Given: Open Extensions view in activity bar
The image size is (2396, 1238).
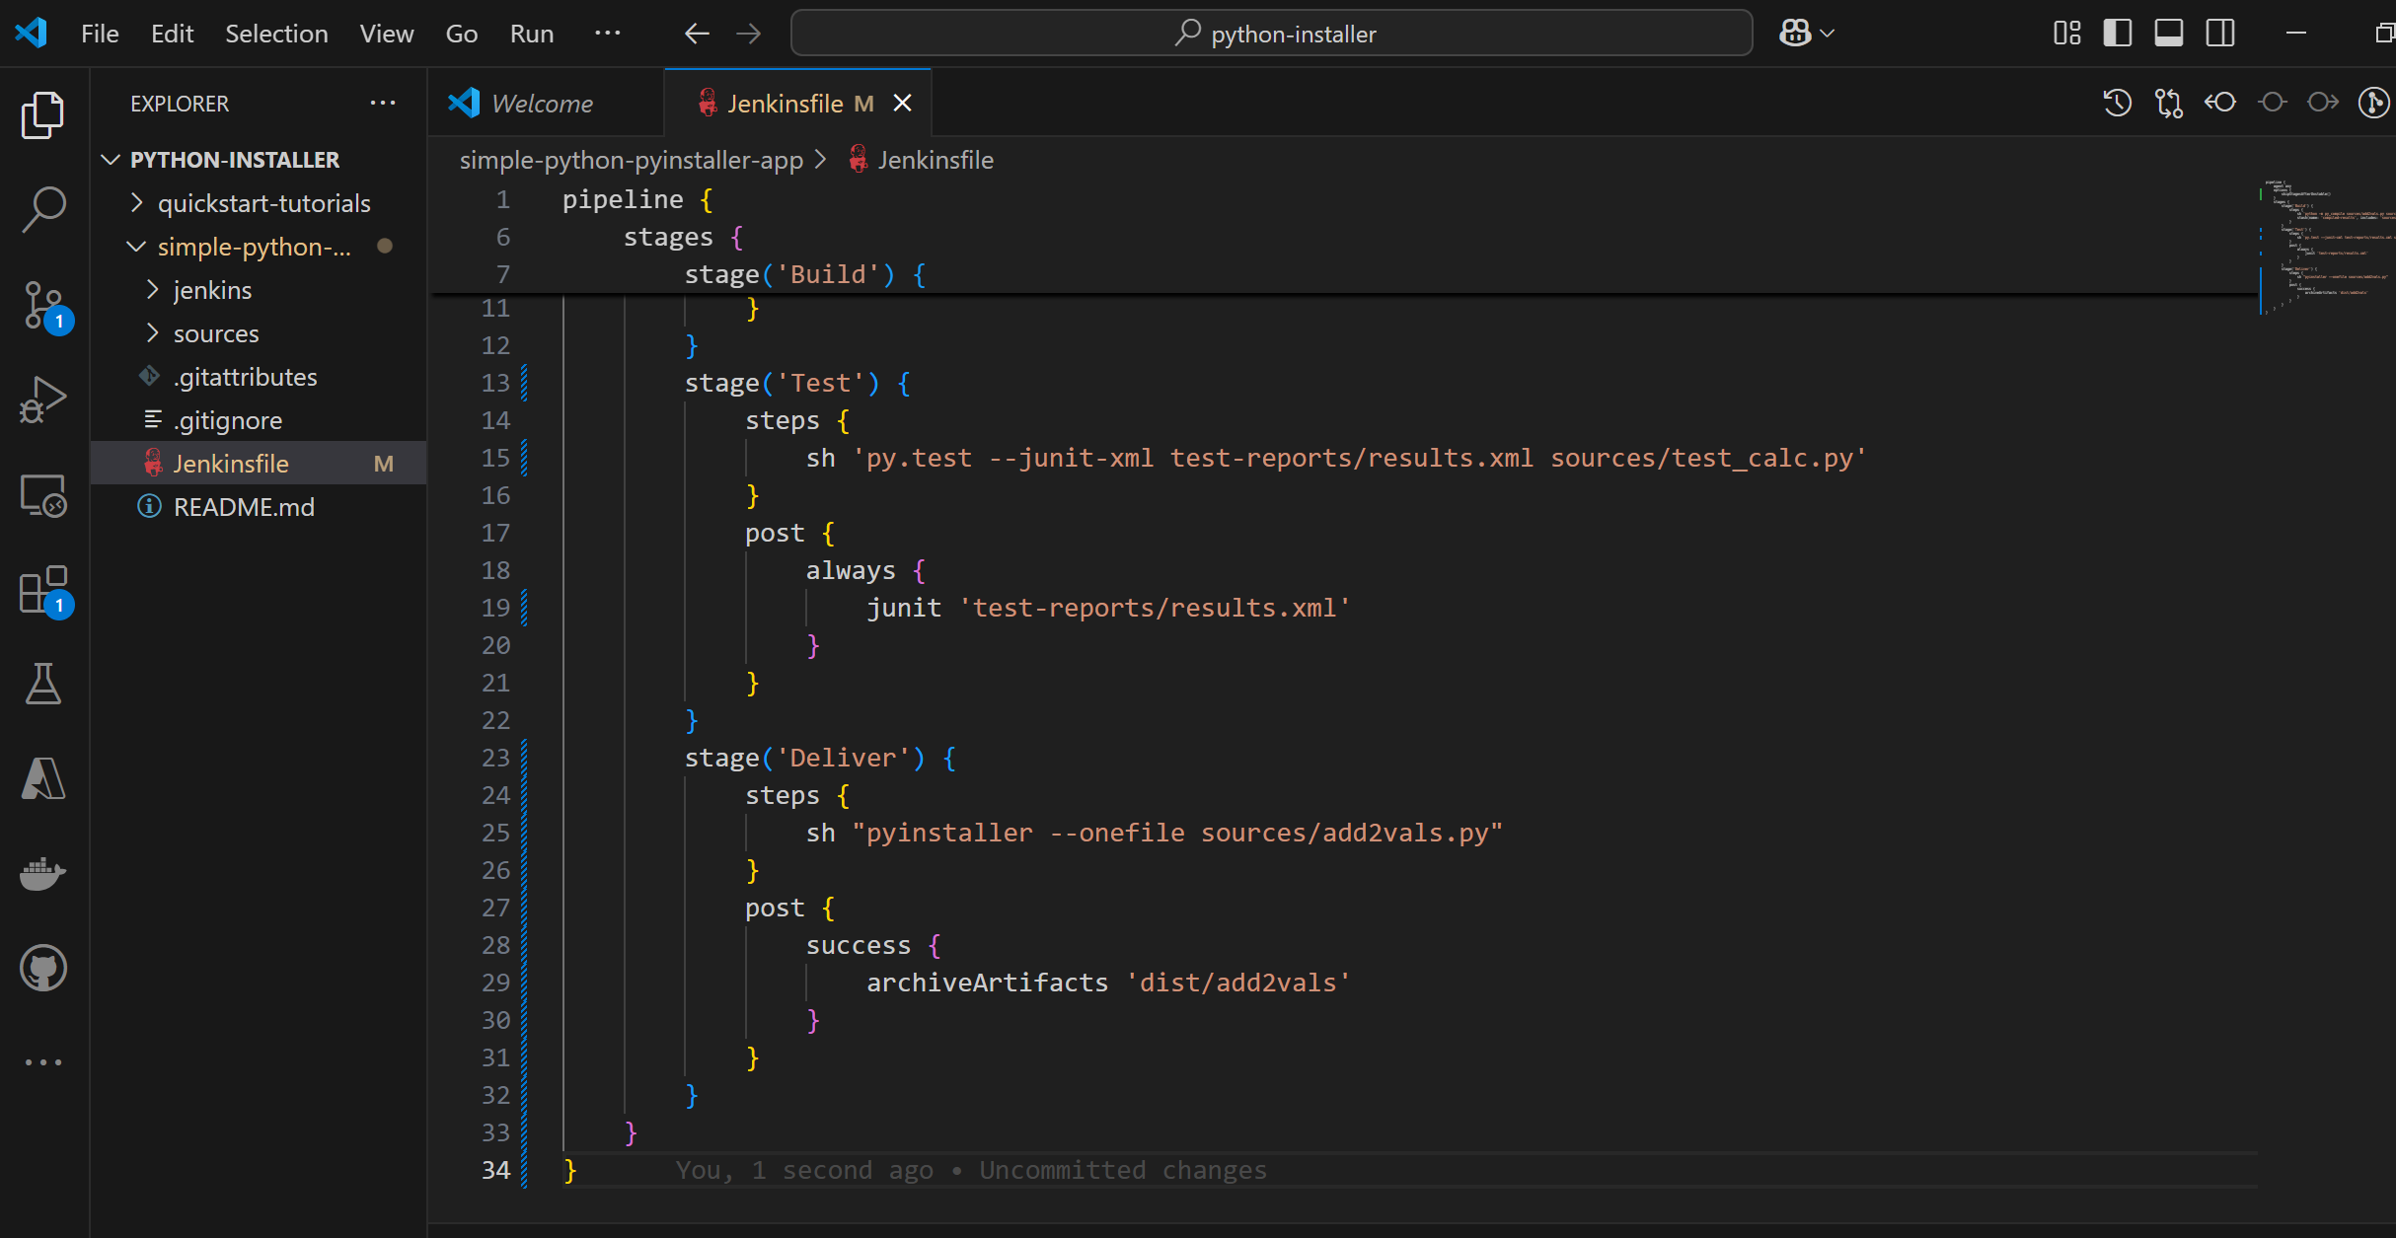Looking at the screenshot, I should 43,590.
